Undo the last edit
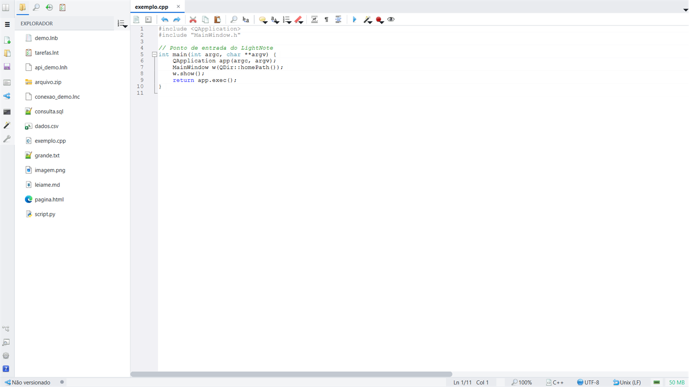This screenshot has height=387, width=689. pos(164,20)
